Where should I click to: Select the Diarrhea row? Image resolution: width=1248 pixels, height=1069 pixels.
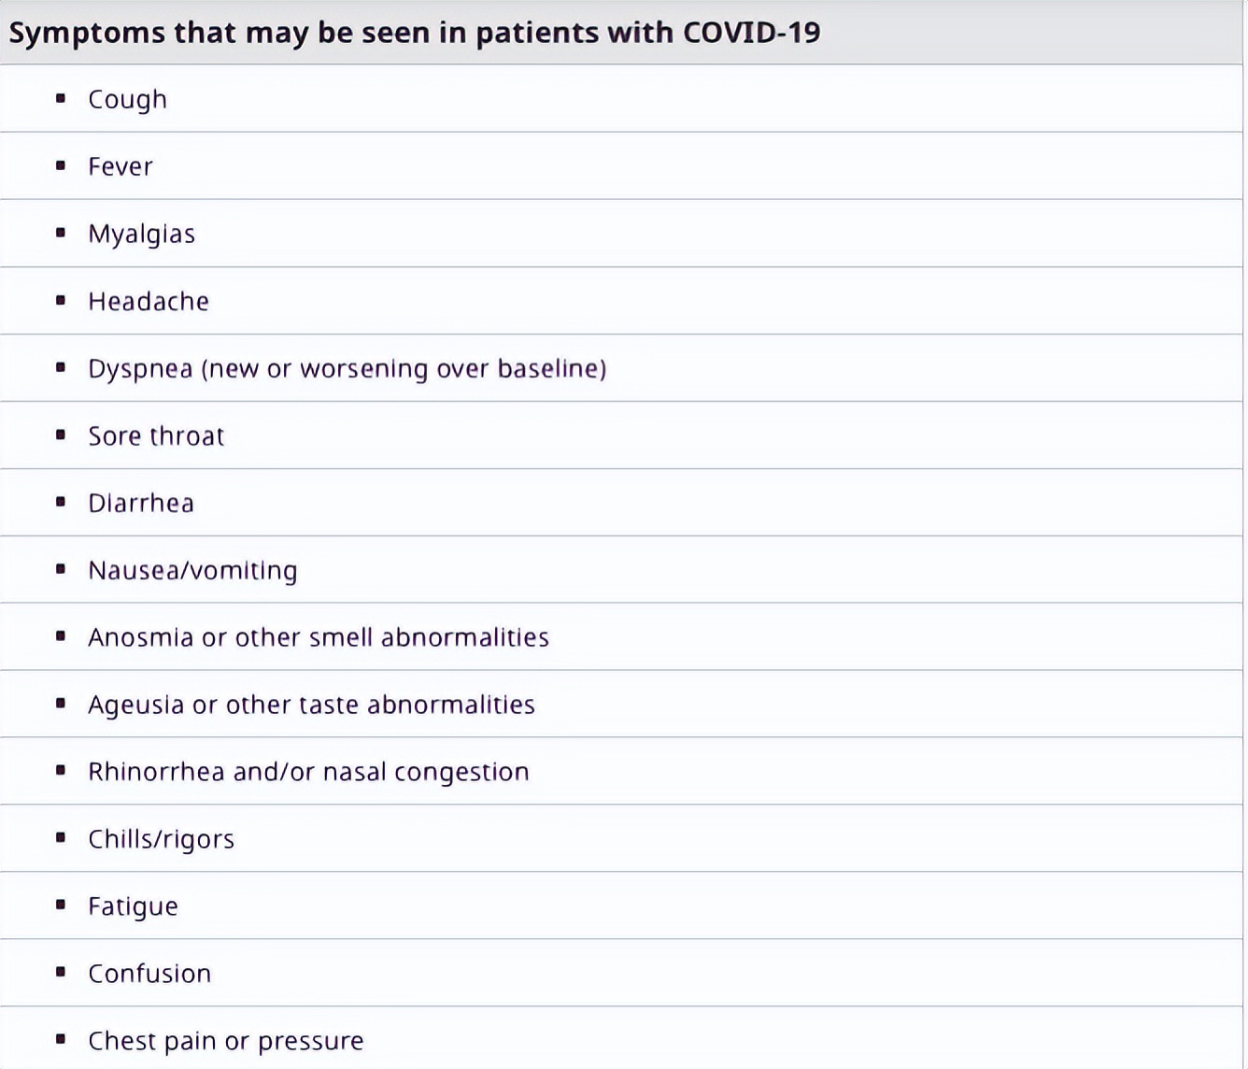141,503
